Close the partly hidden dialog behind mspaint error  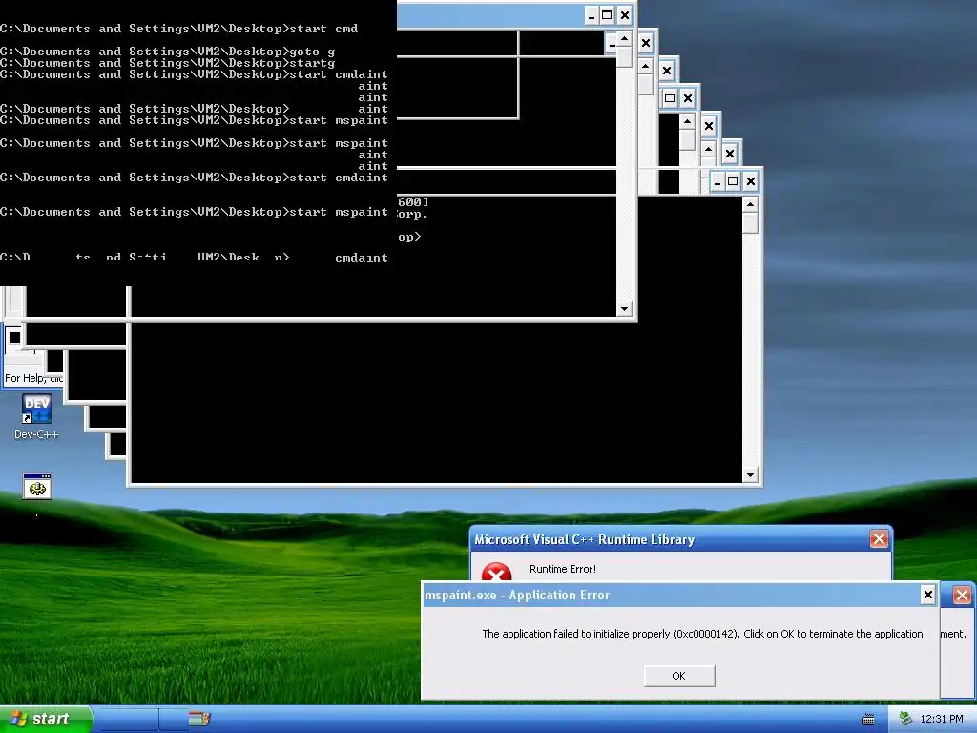click(962, 595)
